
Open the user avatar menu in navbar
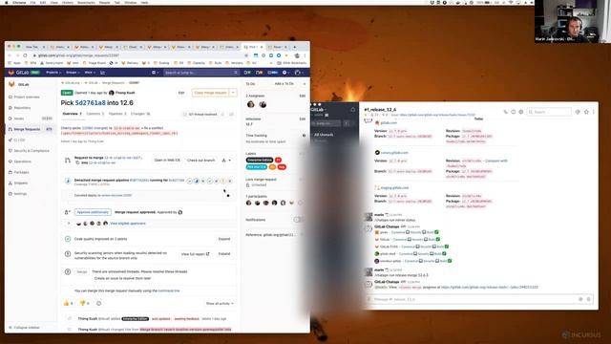tap(299, 73)
